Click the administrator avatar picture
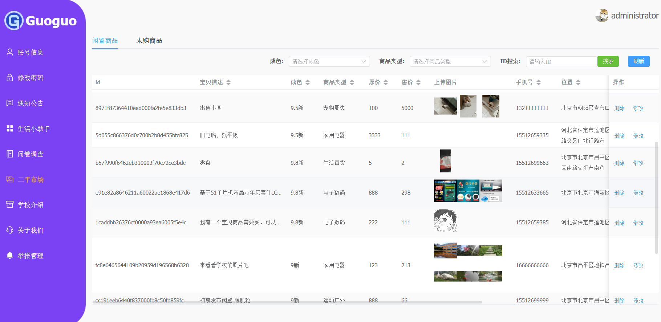 pos(602,15)
